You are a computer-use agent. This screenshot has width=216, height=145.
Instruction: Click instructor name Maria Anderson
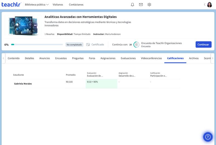pyautogui.click(x=113, y=34)
